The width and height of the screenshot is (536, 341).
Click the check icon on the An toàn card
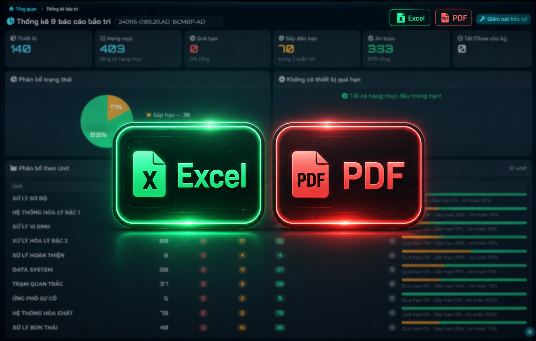coord(371,38)
